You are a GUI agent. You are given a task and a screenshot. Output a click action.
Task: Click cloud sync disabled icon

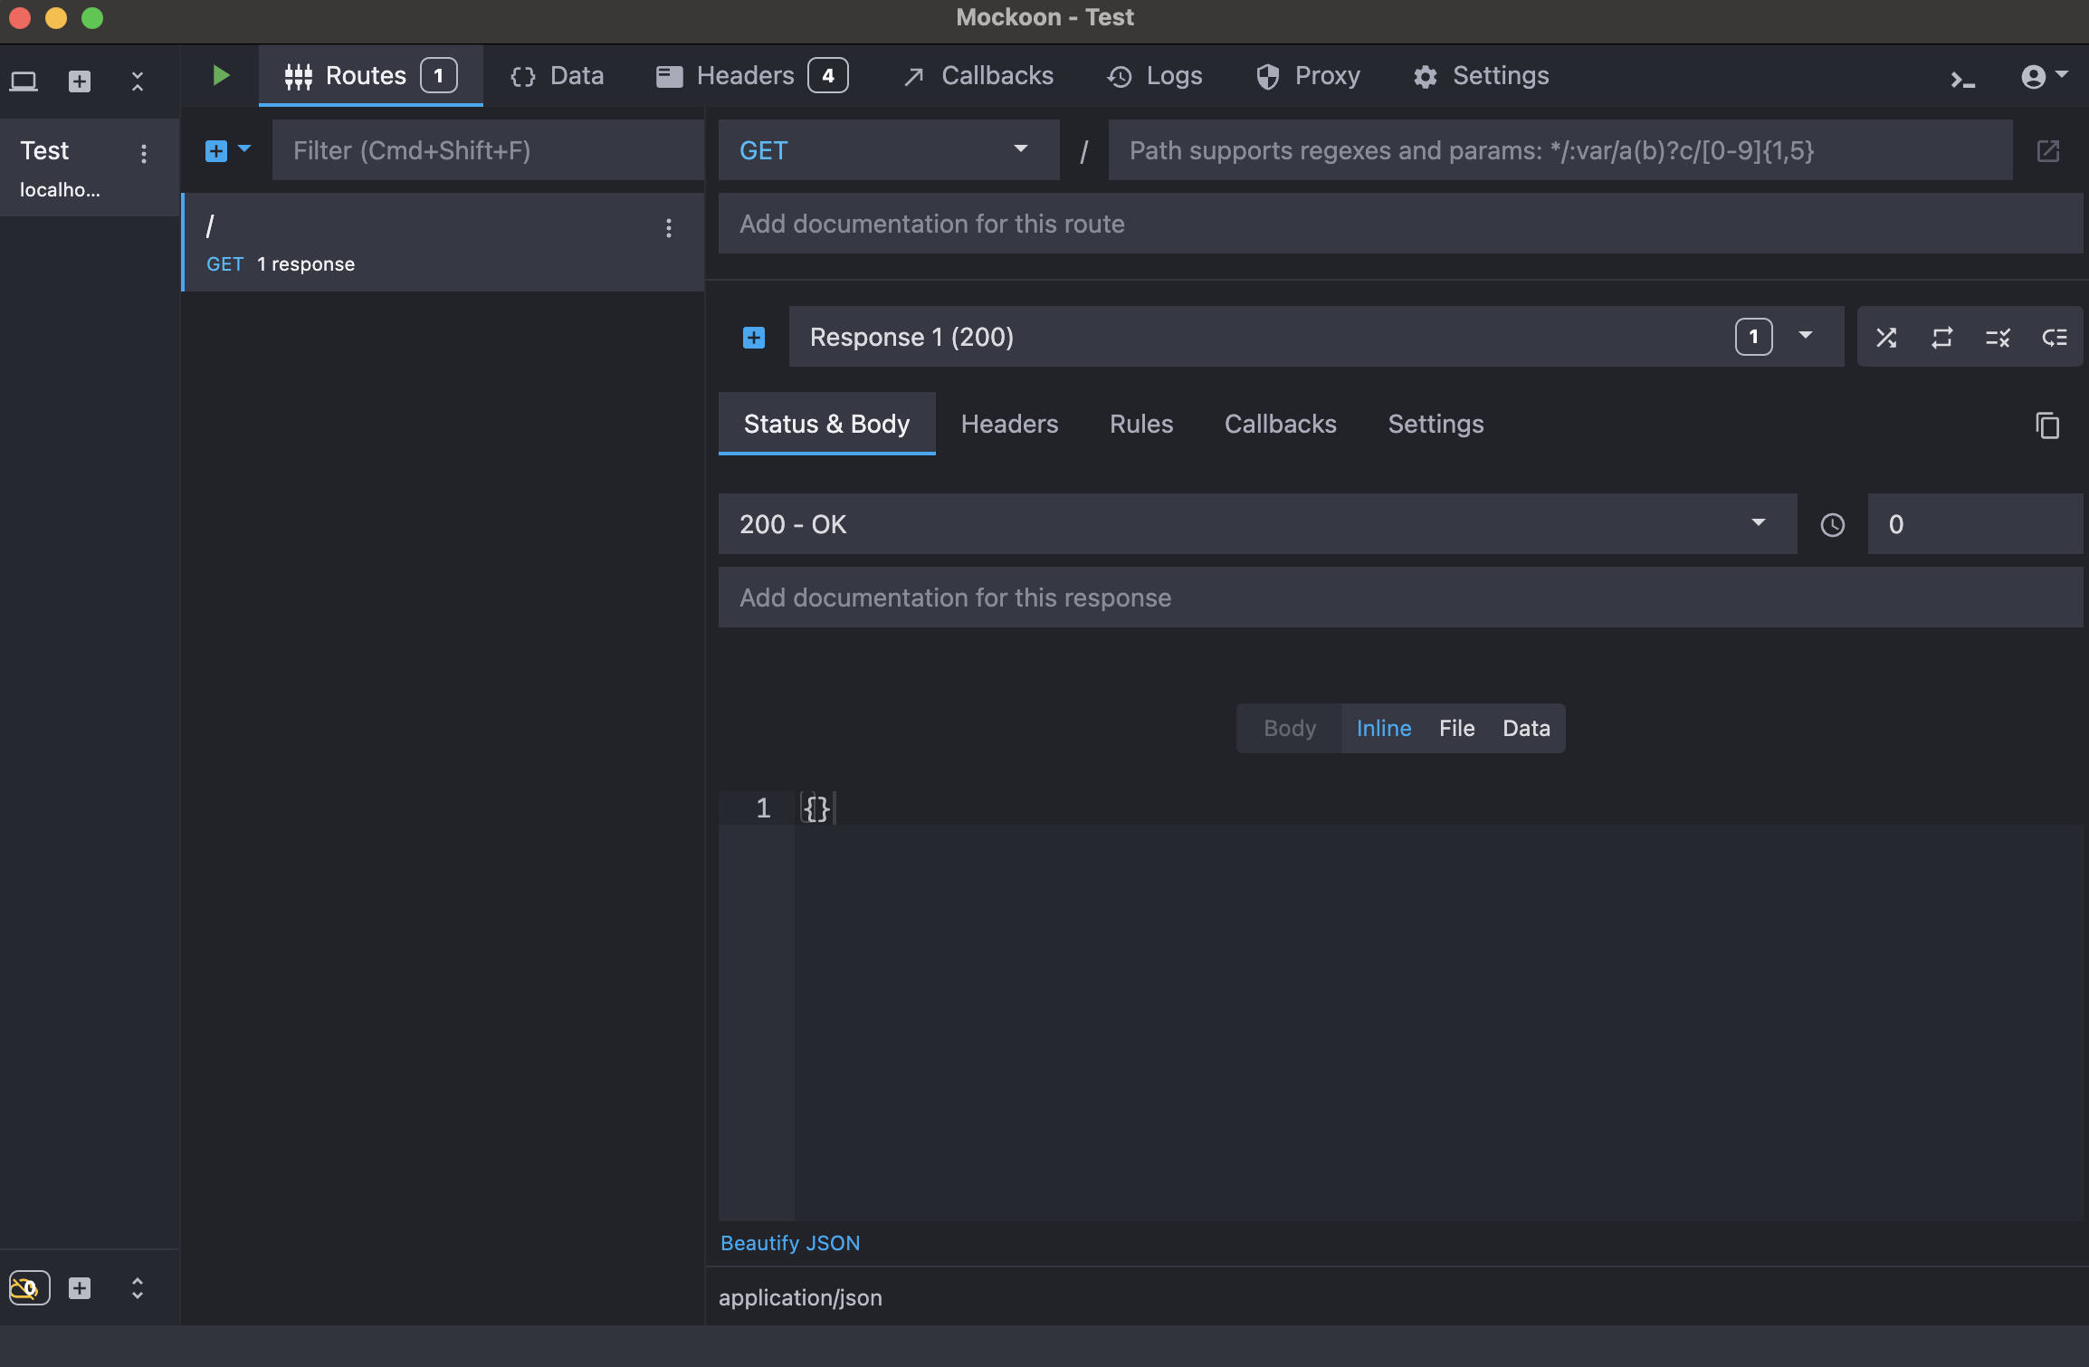click(x=29, y=1287)
